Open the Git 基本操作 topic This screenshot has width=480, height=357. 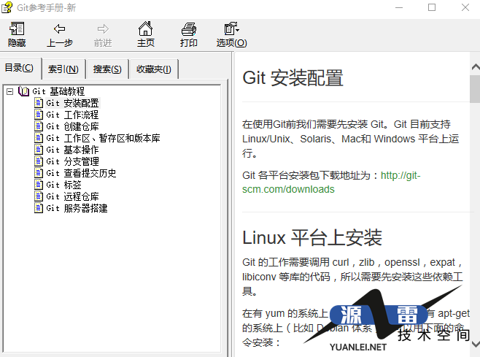click(72, 150)
